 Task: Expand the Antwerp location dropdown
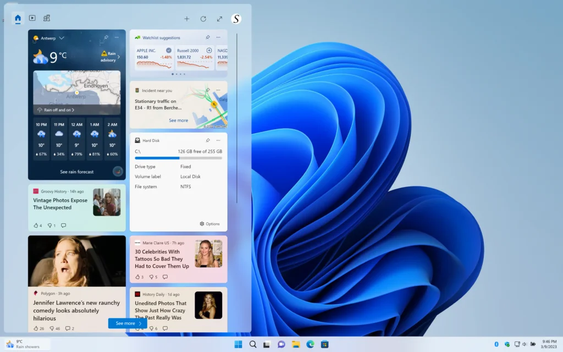[62, 38]
